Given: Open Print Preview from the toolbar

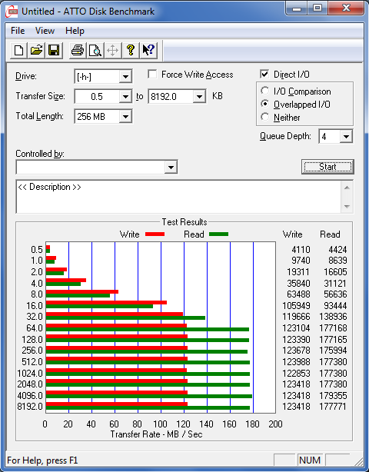Looking at the screenshot, I should [95, 50].
